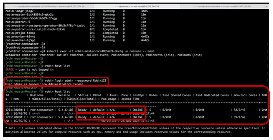This screenshot has width=273, height=140.
Task: Click the Avail. Zone column header
Action: point(119,95)
